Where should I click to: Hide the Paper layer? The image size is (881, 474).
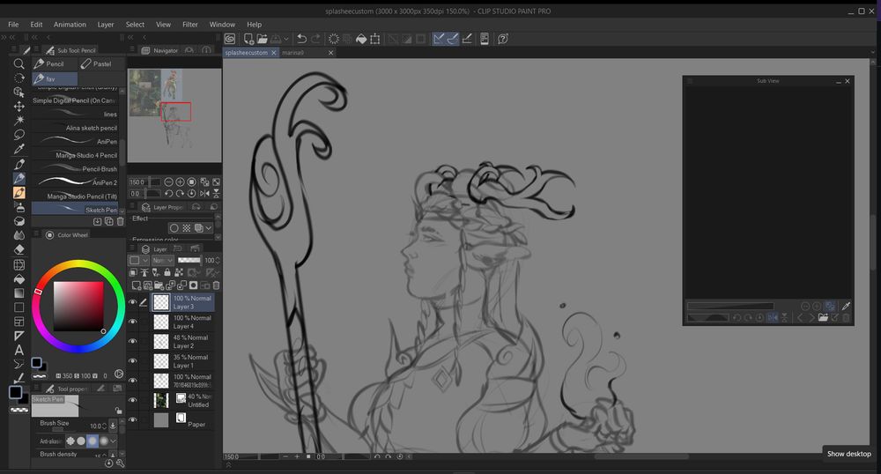point(133,420)
